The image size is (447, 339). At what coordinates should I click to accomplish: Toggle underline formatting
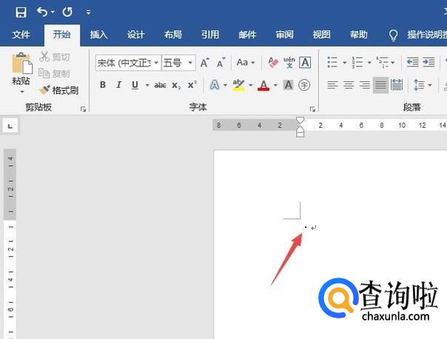point(135,85)
